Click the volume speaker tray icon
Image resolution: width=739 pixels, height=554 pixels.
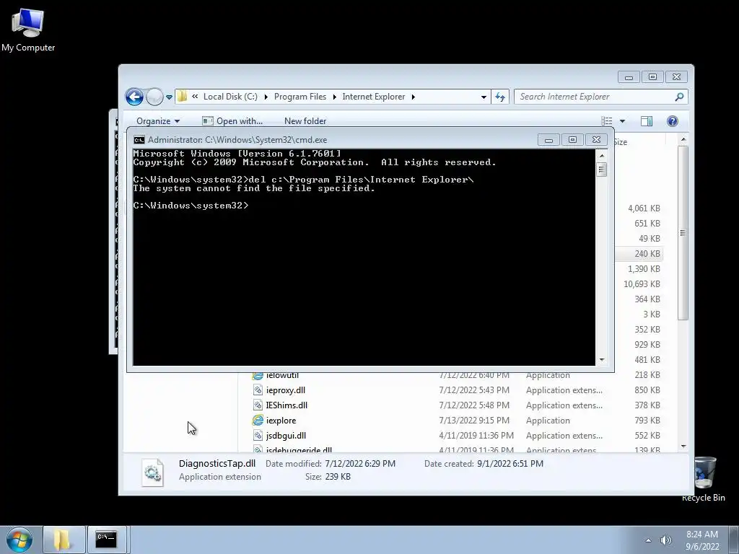pyautogui.click(x=665, y=540)
